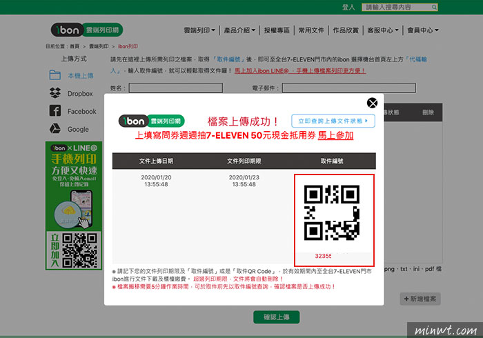Click the 取件編號 column header

pos(332,161)
